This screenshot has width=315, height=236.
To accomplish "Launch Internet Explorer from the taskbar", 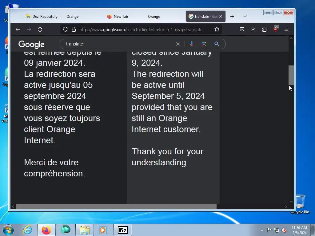I will point(27,230).
